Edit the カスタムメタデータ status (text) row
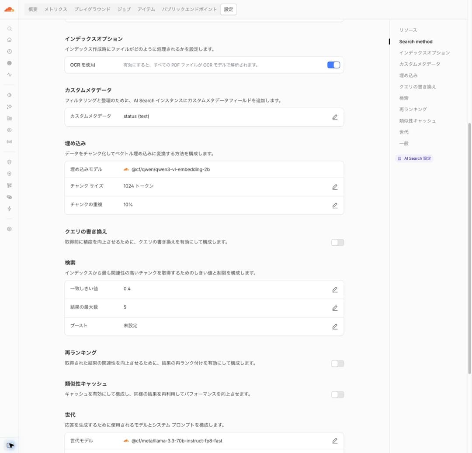Screen dimensions: 472x453 pos(335,117)
